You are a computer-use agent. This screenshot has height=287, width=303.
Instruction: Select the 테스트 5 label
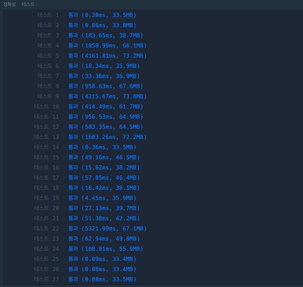48,56
